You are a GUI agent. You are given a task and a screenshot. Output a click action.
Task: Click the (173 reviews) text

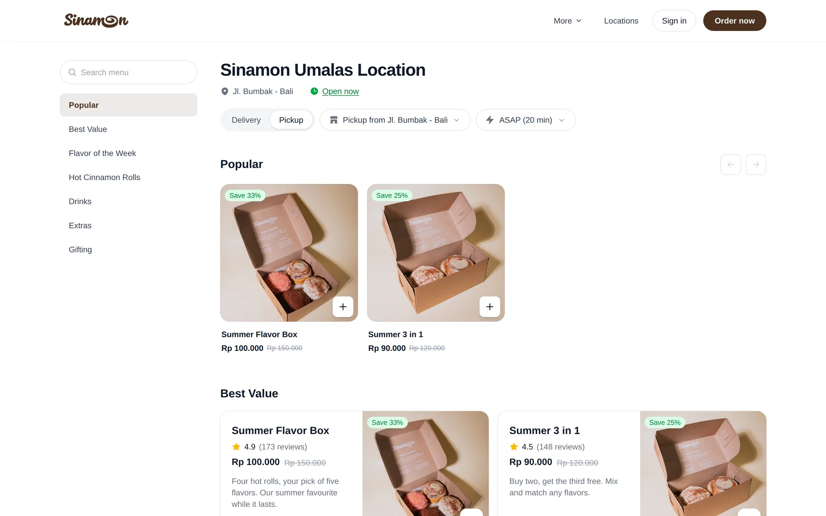point(283,447)
